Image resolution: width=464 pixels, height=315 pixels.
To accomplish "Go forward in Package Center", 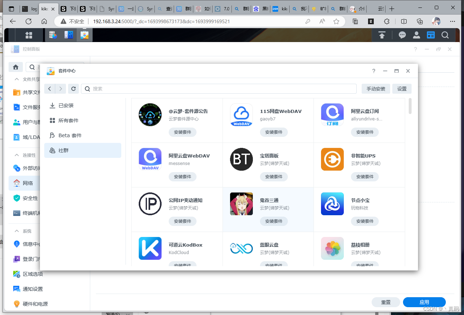I will coord(61,89).
